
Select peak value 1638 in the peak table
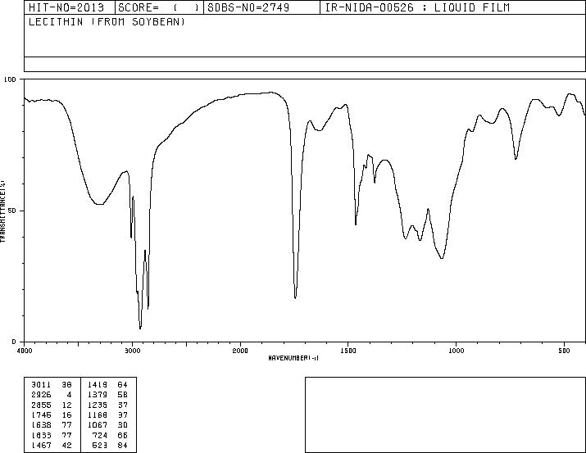[x=41, y=425]
